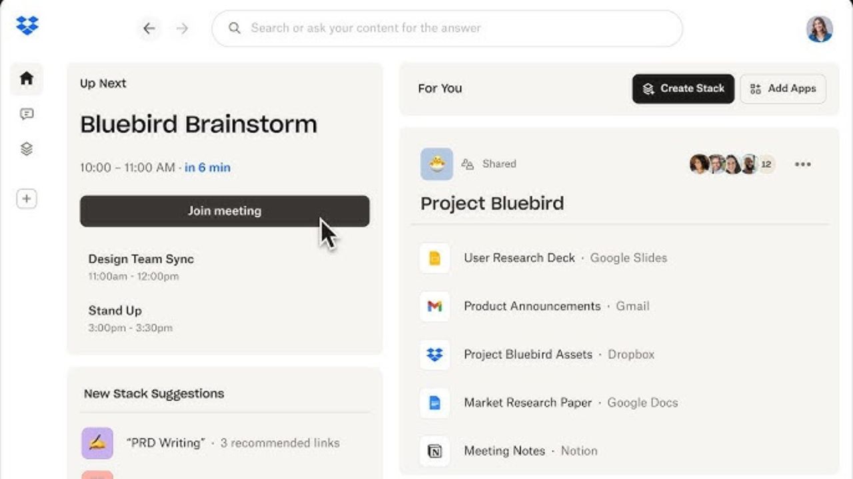Click the Project Bluebird chick emoji icon

436,164
